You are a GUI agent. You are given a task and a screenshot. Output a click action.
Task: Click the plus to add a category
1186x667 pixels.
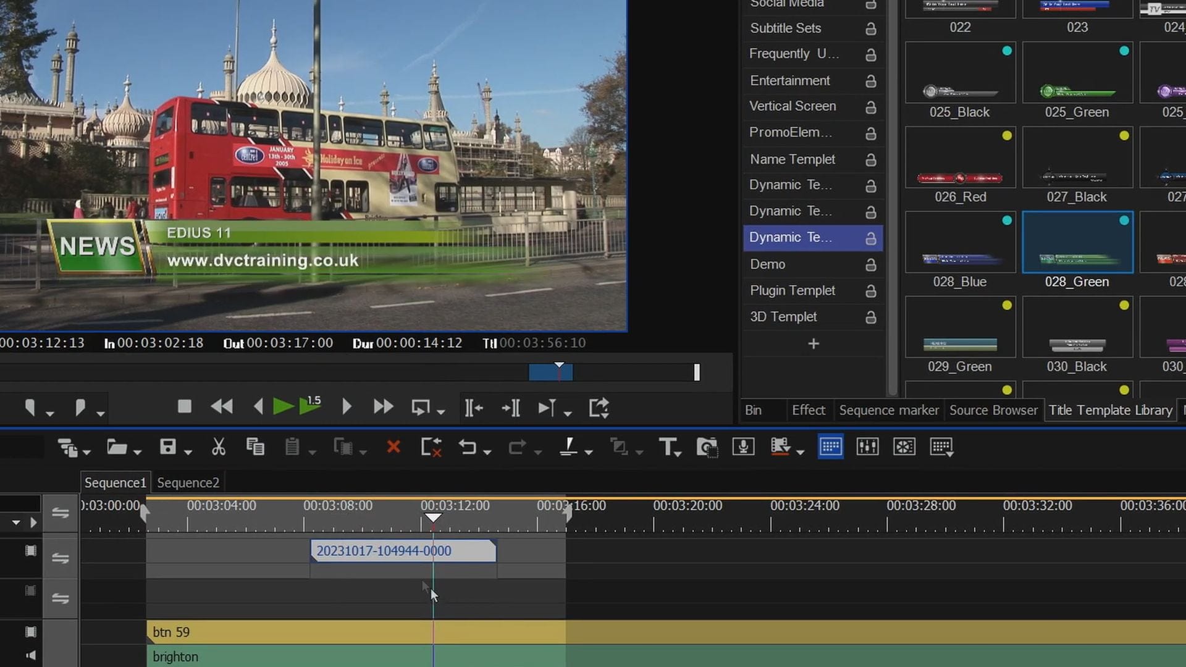(813, 344)
